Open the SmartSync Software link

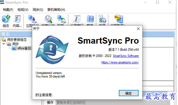click(126, 56)
